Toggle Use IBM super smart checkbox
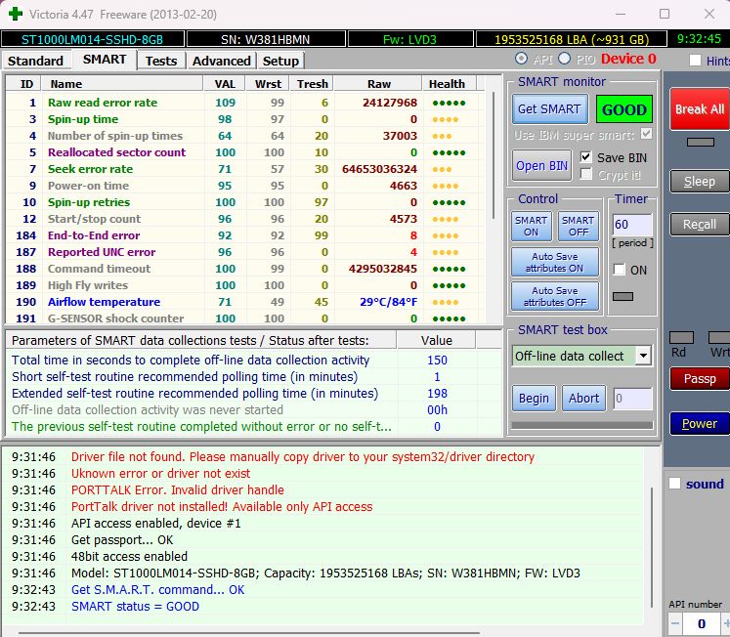The height and width of the screenshot is (637, 730). tap(646, 134)
